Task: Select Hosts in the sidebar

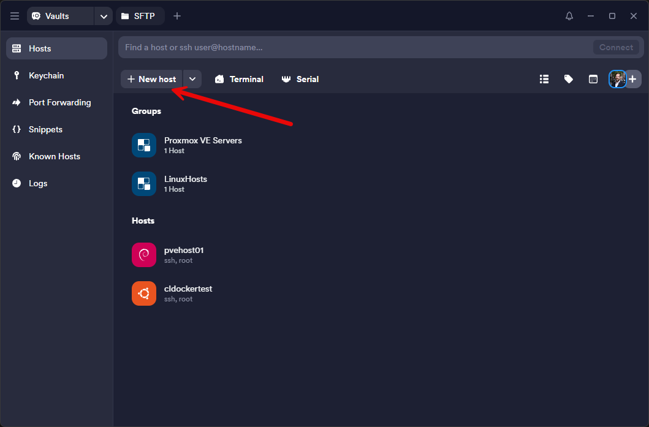Action: [57, 48]
